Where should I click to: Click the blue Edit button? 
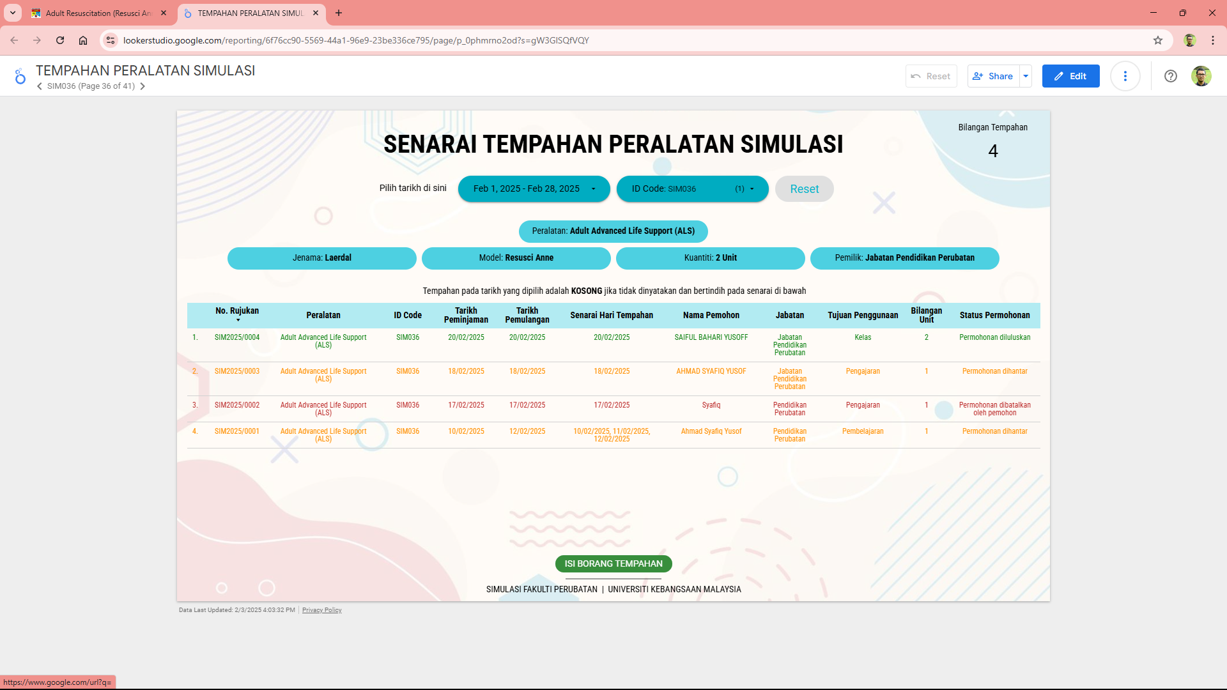pos(1070,76)
